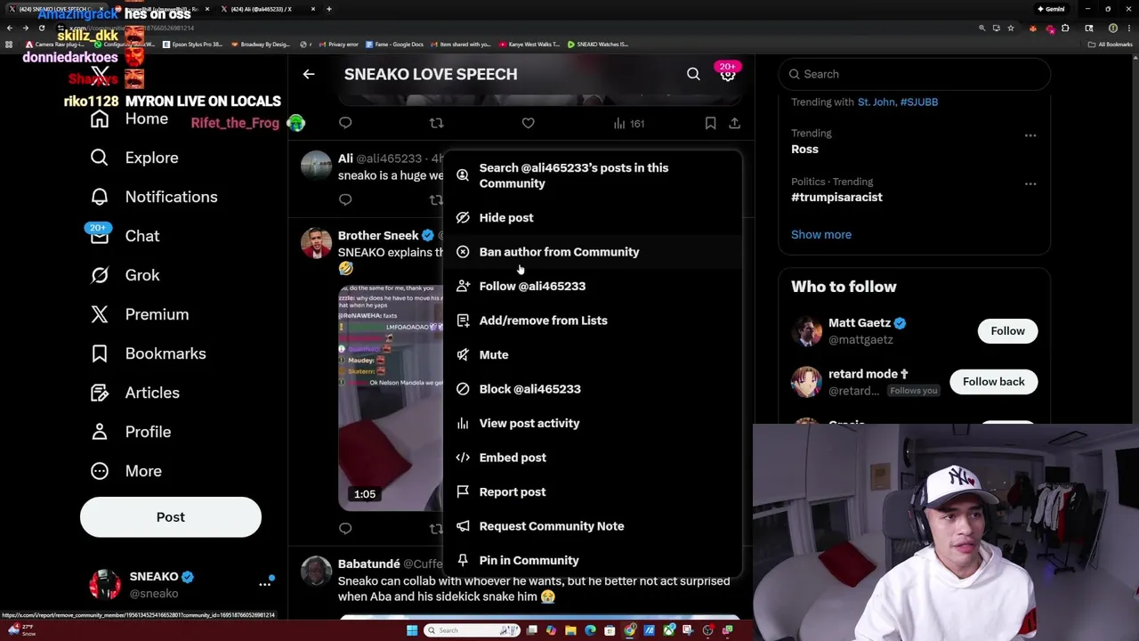Reply to Brother Sneek's post via its comment icon

click(345, 528)
